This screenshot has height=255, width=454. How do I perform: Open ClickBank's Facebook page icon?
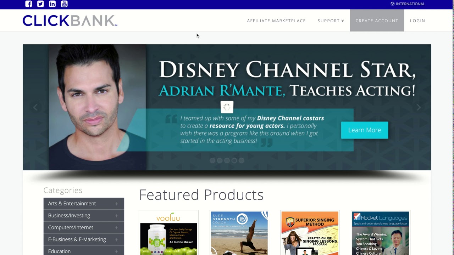29,4
